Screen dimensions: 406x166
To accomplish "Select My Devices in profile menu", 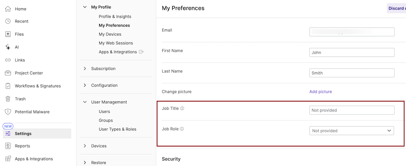I will (110, 34).
